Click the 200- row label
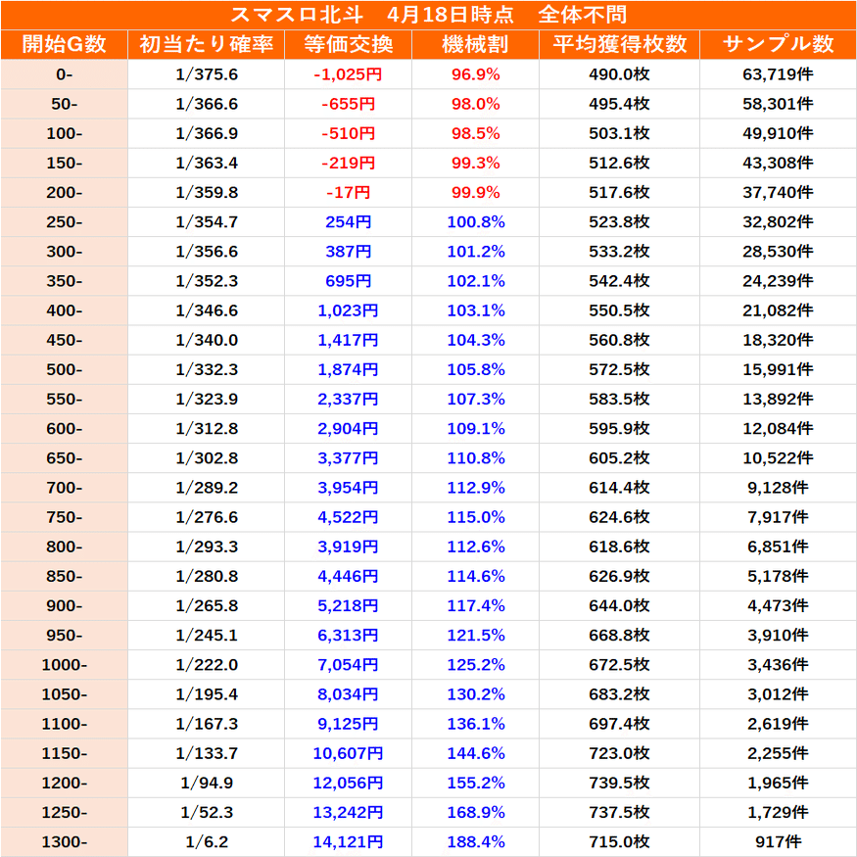The width and height of the screenshot is (857, 857). (64, 192)
